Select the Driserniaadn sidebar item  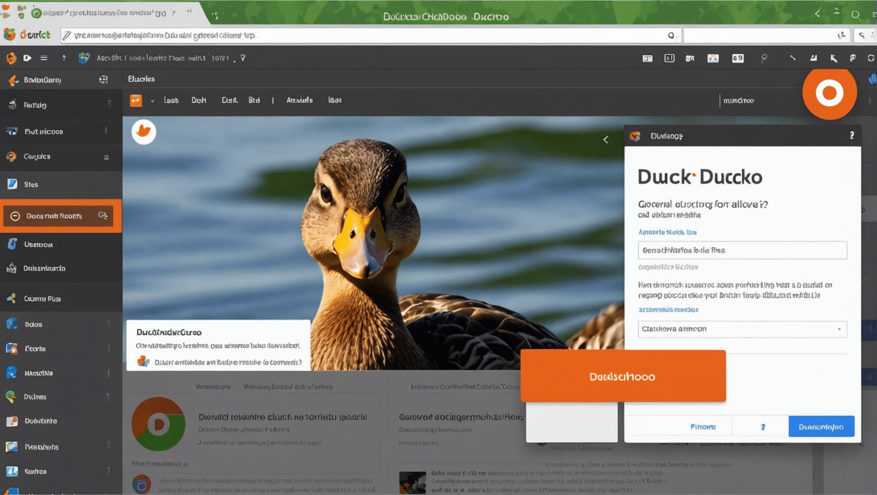[61, 269]
